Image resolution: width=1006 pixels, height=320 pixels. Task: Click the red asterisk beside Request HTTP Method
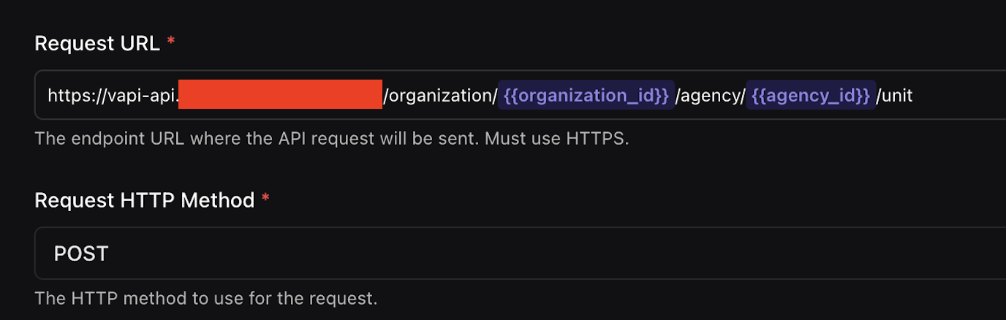266,198
